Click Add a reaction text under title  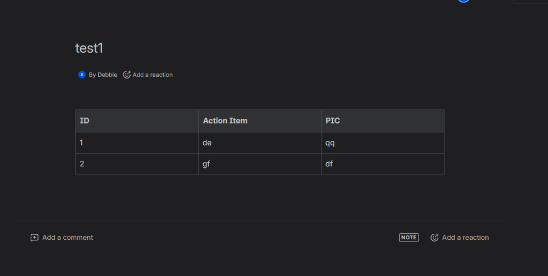pos(153,75)
